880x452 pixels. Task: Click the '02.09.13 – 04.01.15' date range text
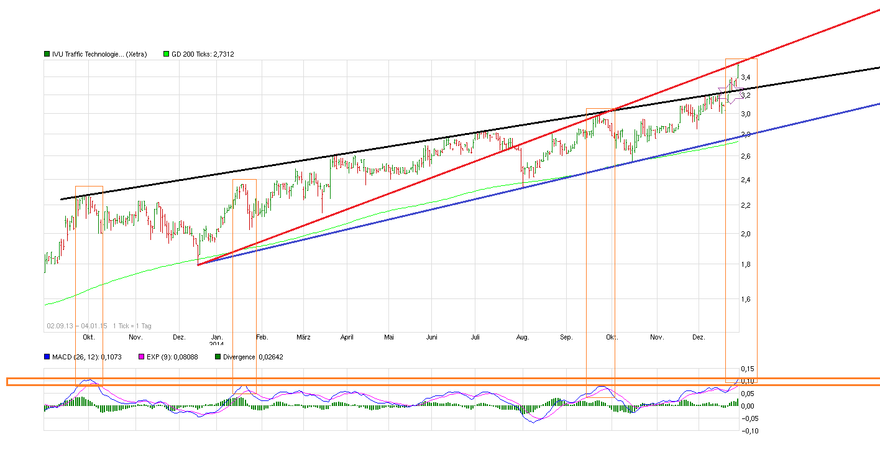coord(77,326)
